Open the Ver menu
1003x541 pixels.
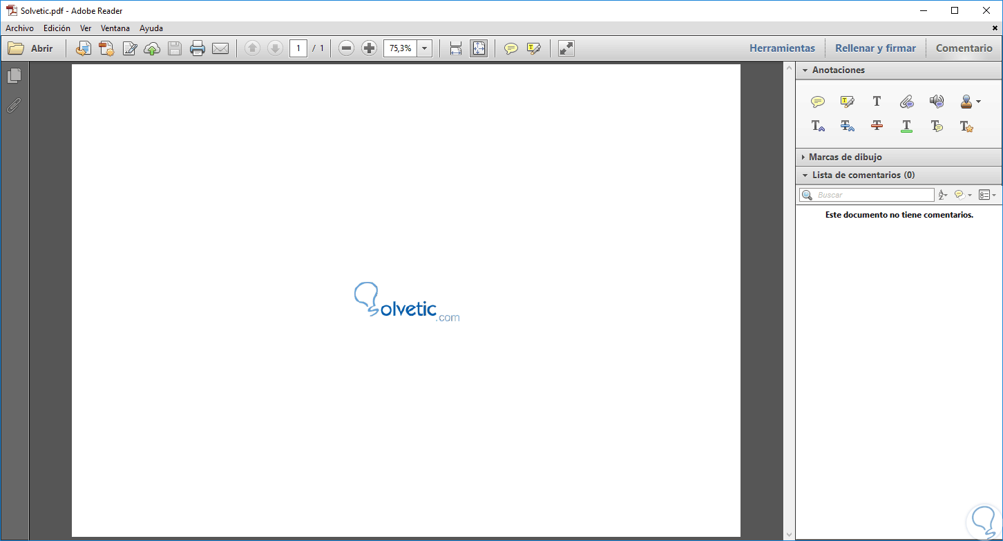tap(86, 28)
